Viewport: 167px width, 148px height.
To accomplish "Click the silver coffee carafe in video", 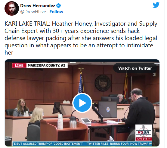I will 73,122.
